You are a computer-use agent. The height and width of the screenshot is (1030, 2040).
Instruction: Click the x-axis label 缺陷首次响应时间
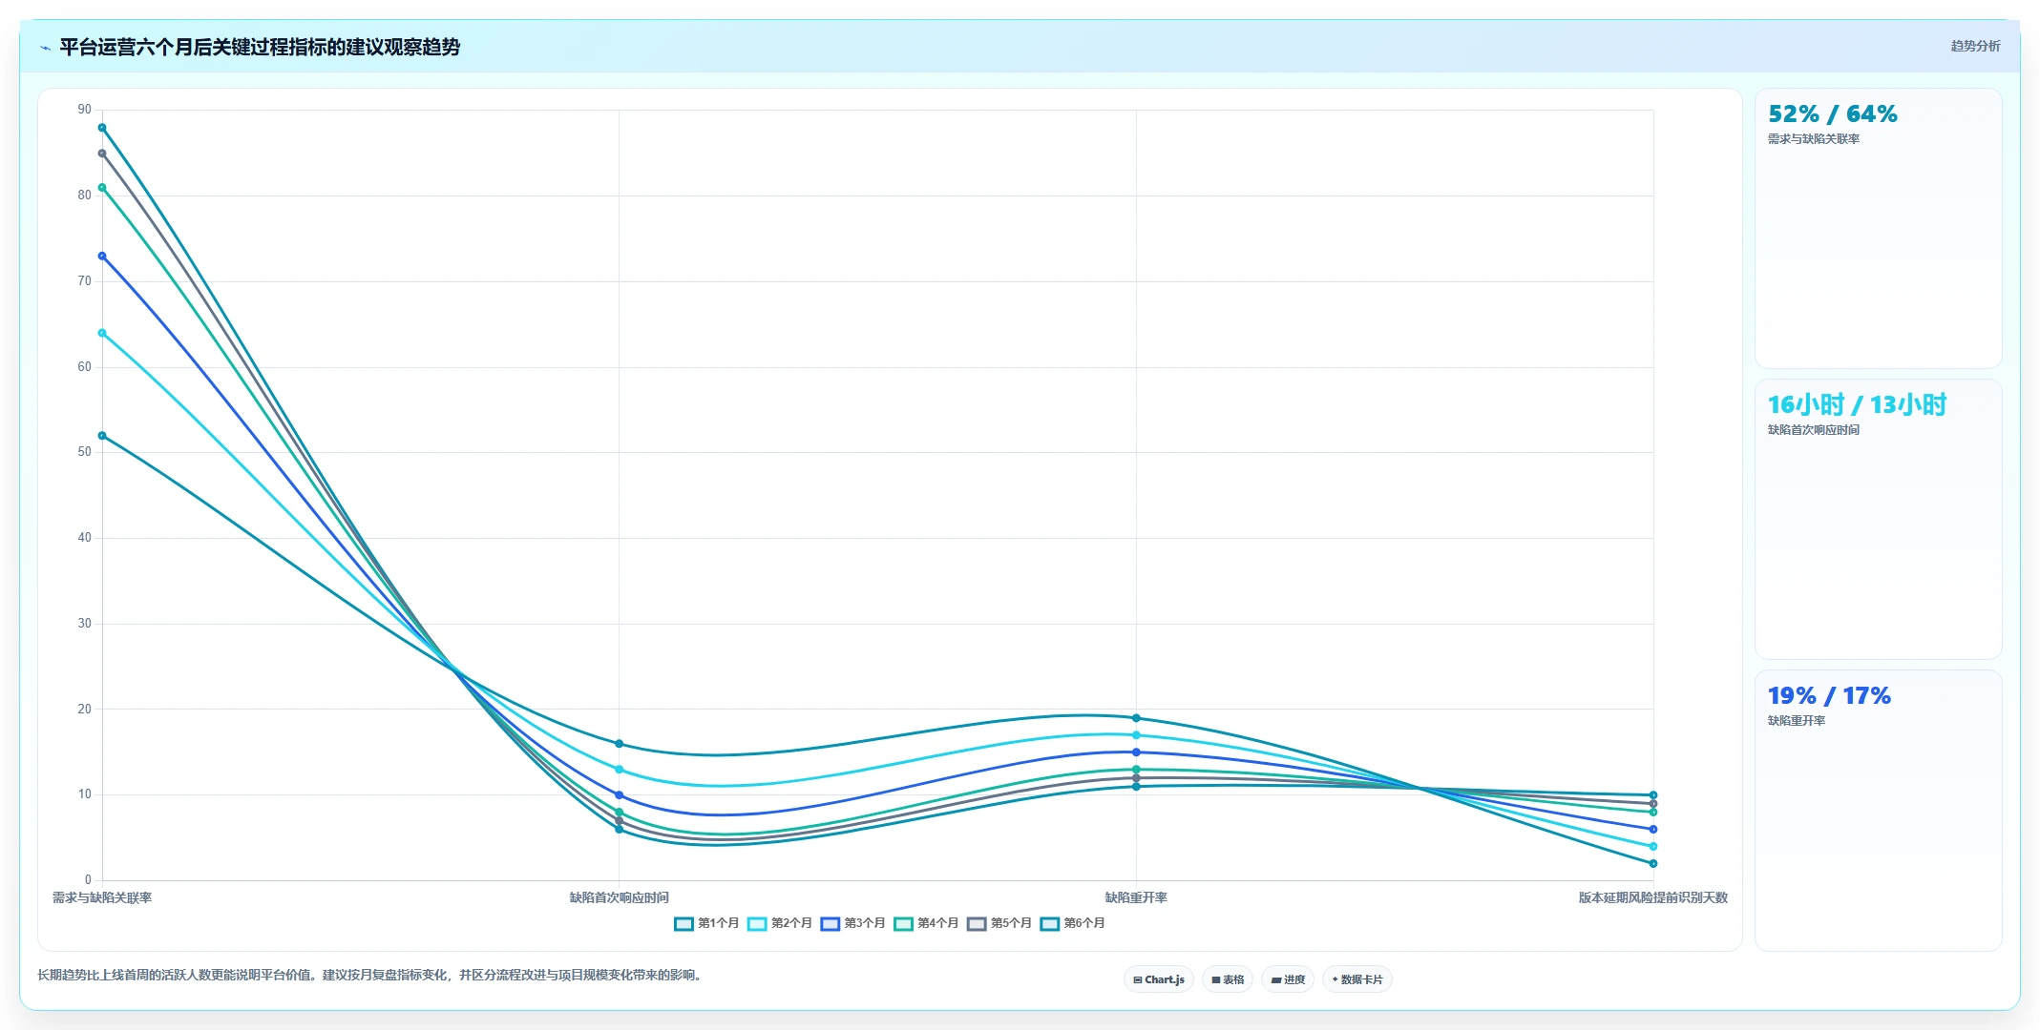pos(620,898)
